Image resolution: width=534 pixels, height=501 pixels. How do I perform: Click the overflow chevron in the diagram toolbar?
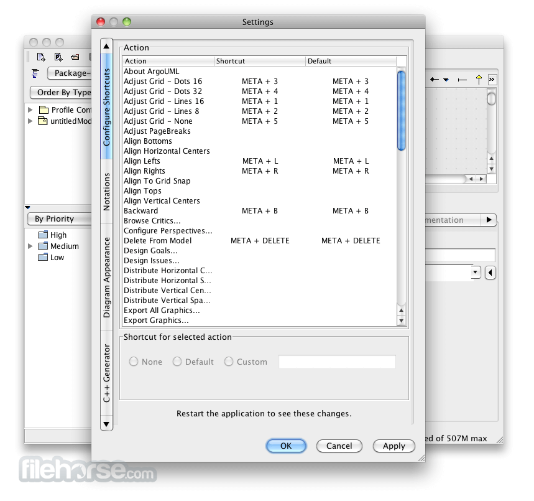tap(492, 79)
